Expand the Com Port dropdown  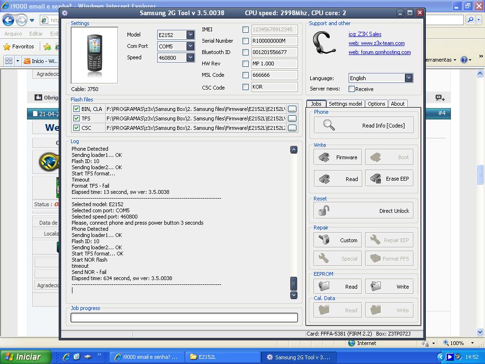190,46
